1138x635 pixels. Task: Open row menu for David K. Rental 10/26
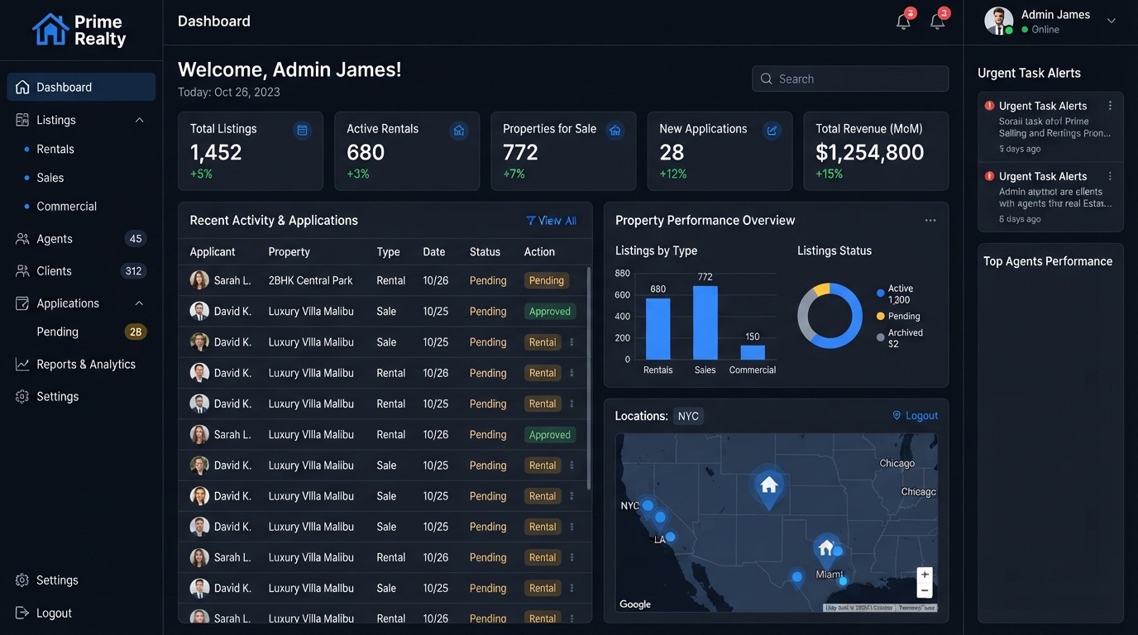[x=571, y=373]
